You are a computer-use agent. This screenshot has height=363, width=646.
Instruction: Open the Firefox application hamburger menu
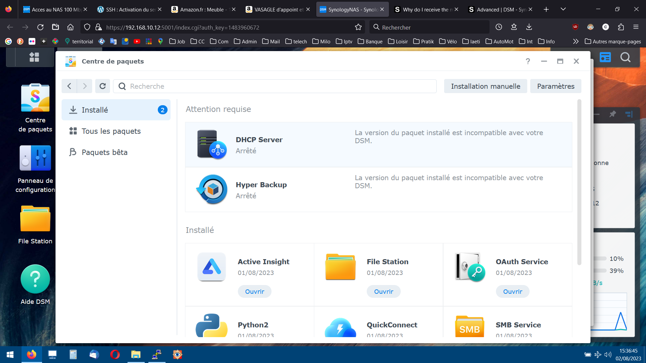636,27
